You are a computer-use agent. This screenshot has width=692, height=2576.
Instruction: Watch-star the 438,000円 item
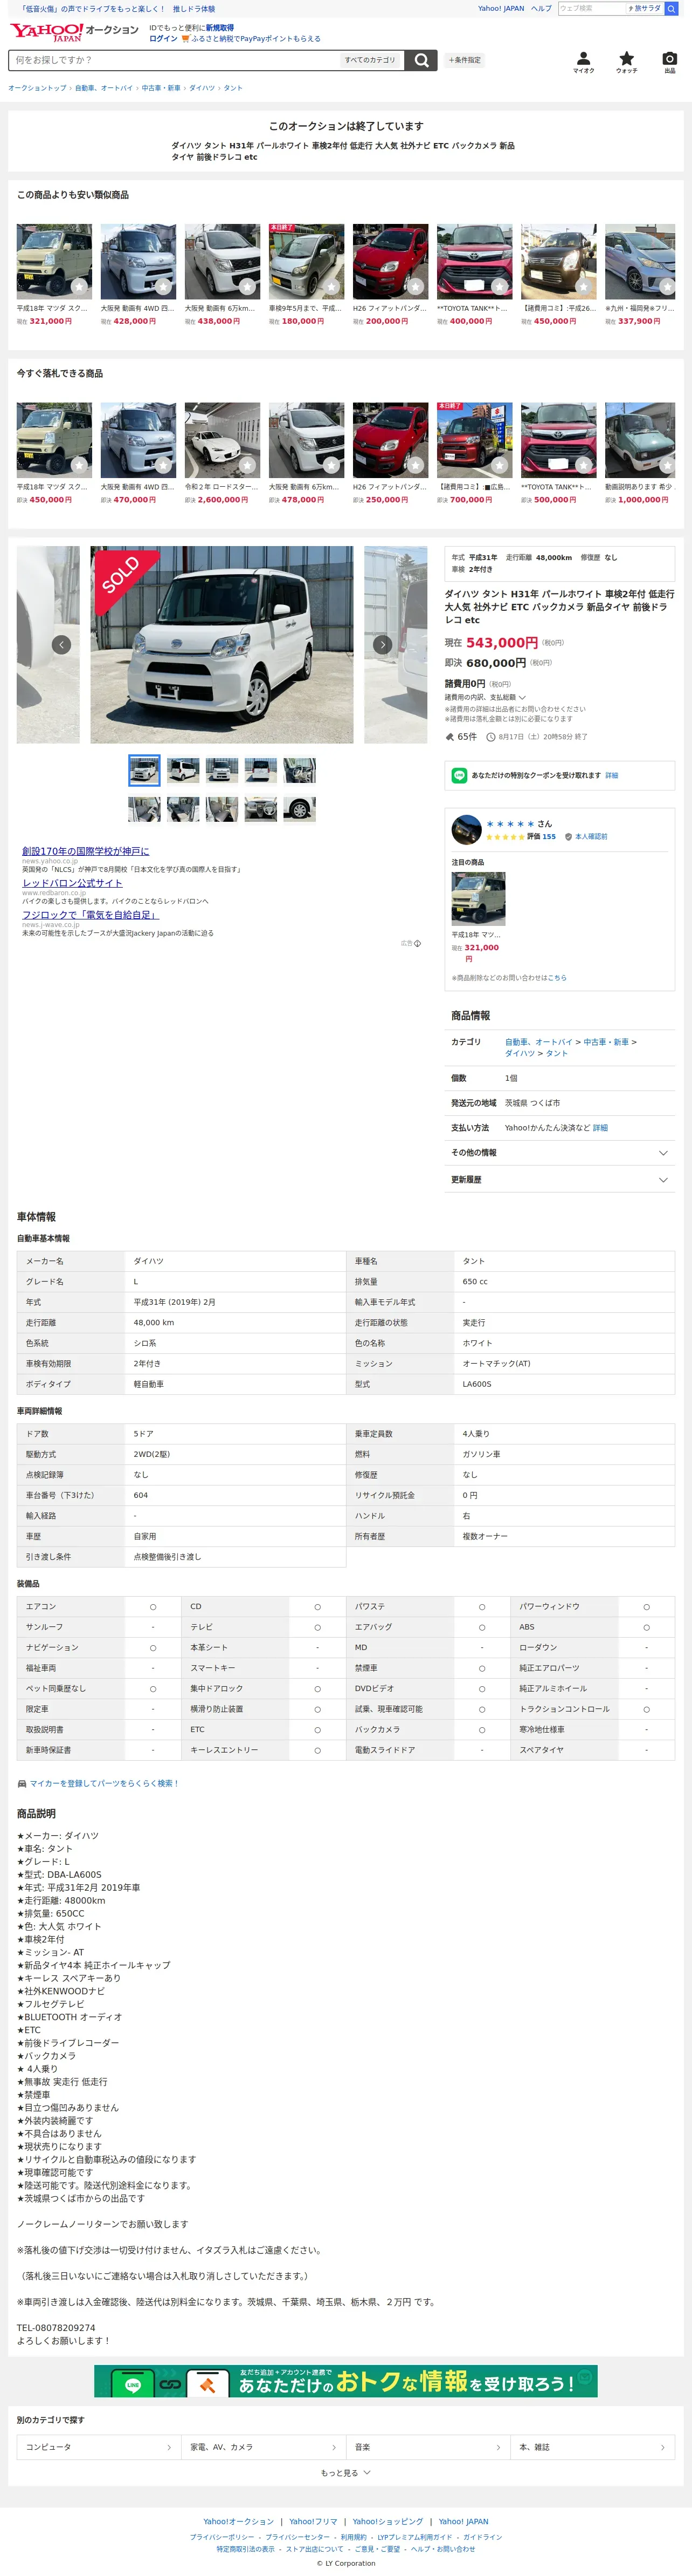pos(247,286)
